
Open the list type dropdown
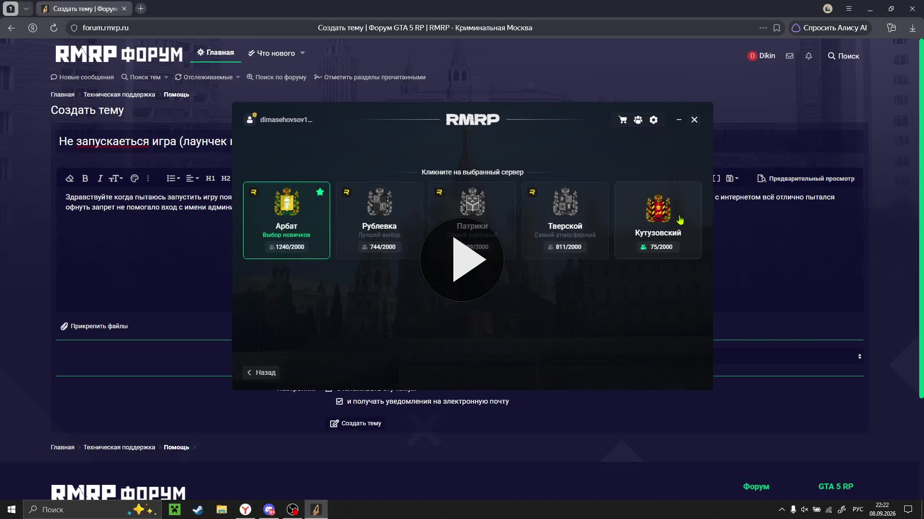(173, 178)
